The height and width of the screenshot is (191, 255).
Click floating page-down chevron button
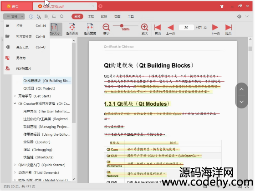pyautogui.click(x=241, y=102)
